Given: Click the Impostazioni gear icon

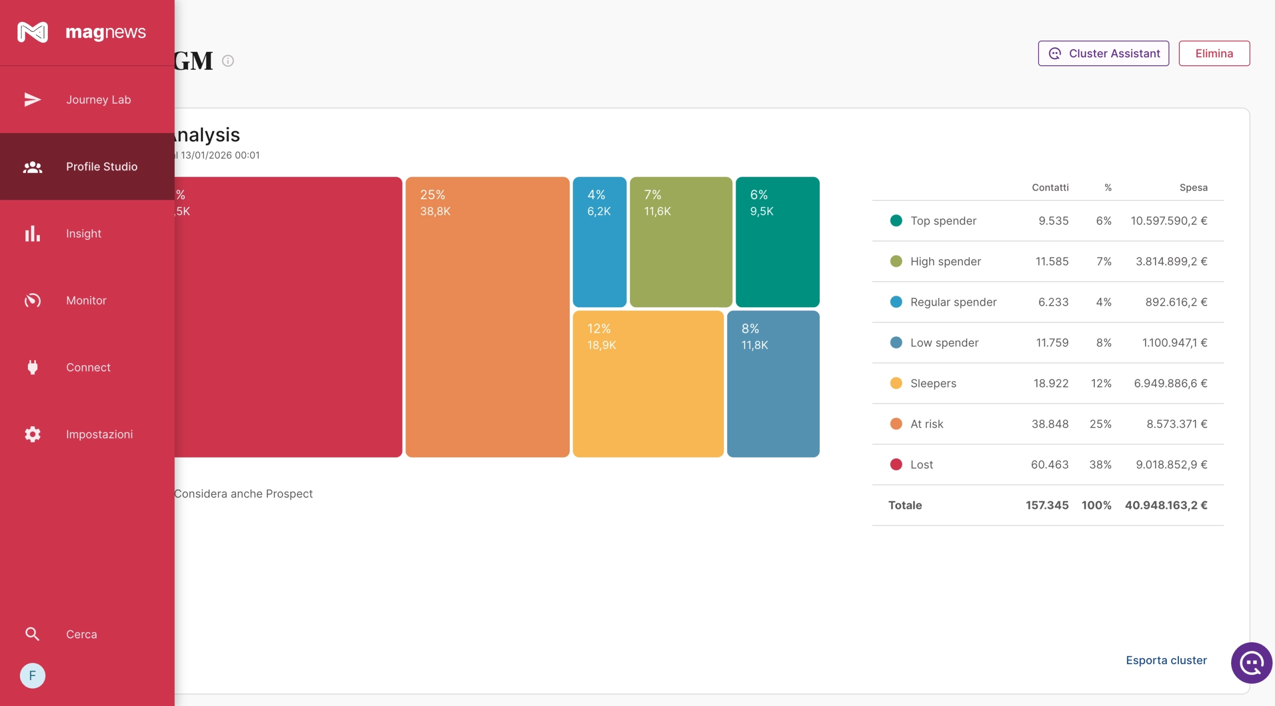Looking at the screenshot, I should pos(32,434).
